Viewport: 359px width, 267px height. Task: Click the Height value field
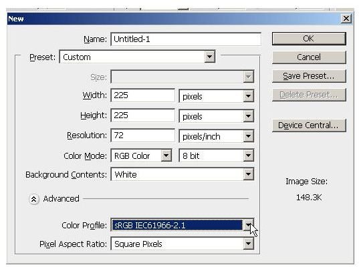142,115
